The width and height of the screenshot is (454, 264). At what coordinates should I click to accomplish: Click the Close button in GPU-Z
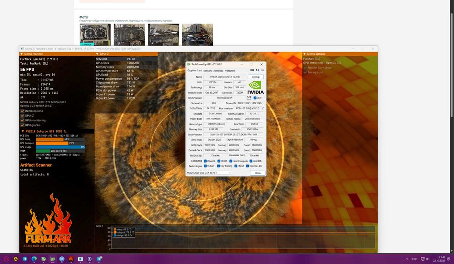coord(257,173)
